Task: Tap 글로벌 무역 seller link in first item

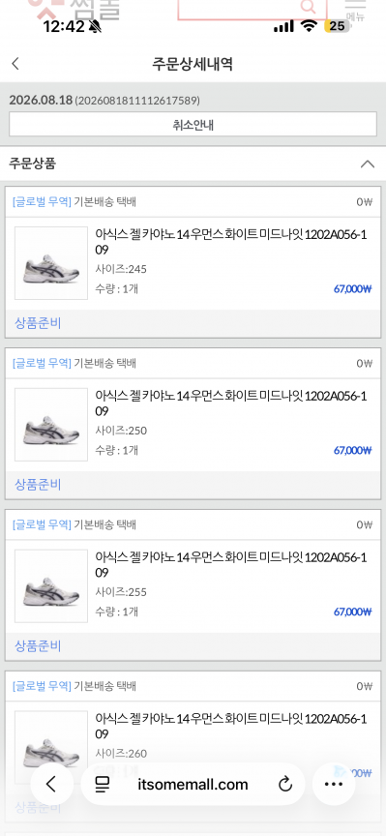Action: (x=42, y=201)
